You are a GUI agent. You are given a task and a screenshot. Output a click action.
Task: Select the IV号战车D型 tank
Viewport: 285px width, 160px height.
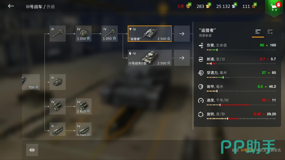point(149,58)
